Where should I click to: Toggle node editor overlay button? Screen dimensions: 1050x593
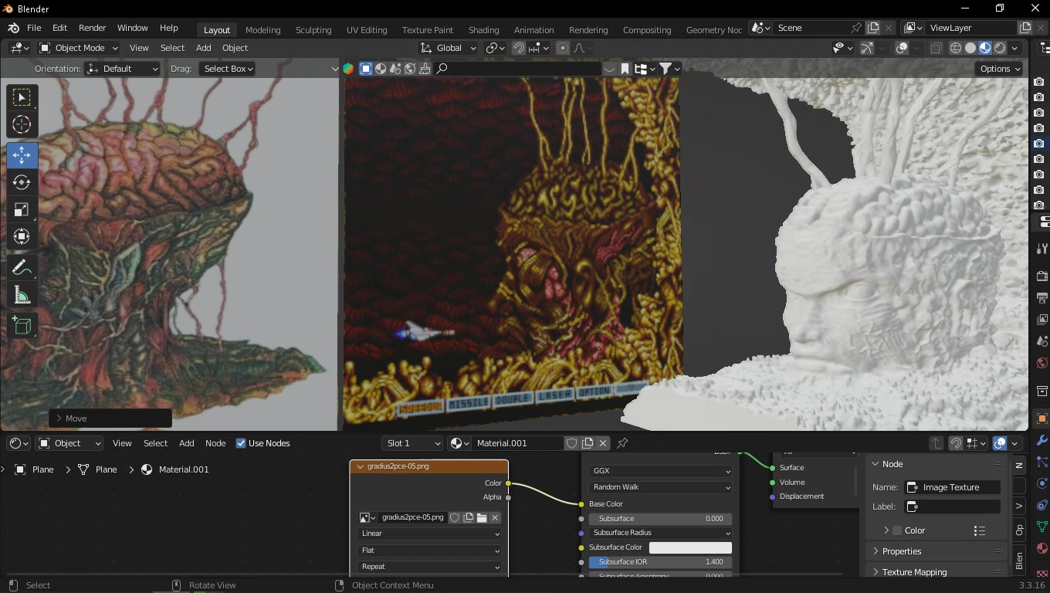[x=1000, y=443]
